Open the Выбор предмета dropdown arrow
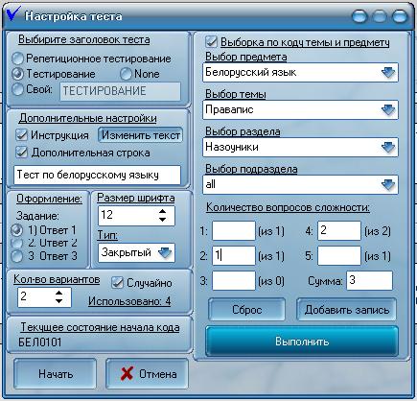417x401 pixels. coord(388,73)
